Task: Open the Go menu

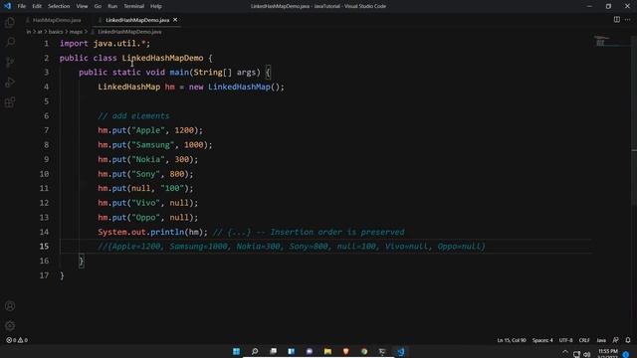Action: click(98, 6)
